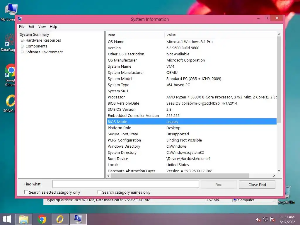Viewport: 300px width, 225px height.
Task: Select the Software Environment category
Action: pos(44,52)
